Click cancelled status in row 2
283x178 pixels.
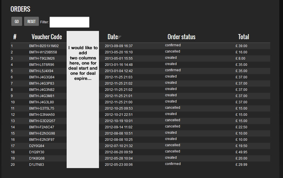[172, 51]
